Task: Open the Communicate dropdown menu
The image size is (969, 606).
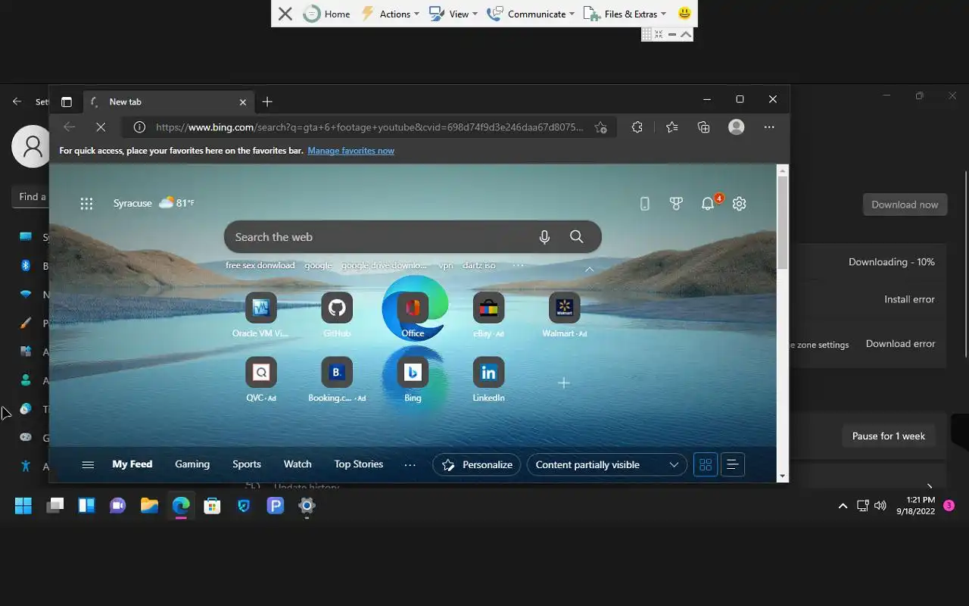Action: pos(530,14)
